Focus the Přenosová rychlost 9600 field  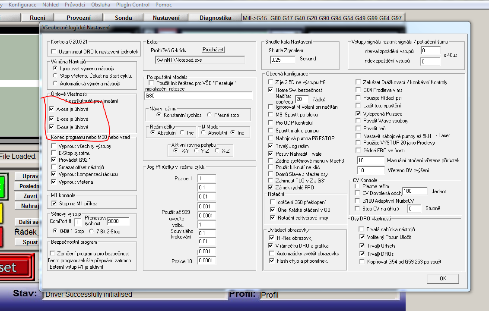click(x=118, y=221)
